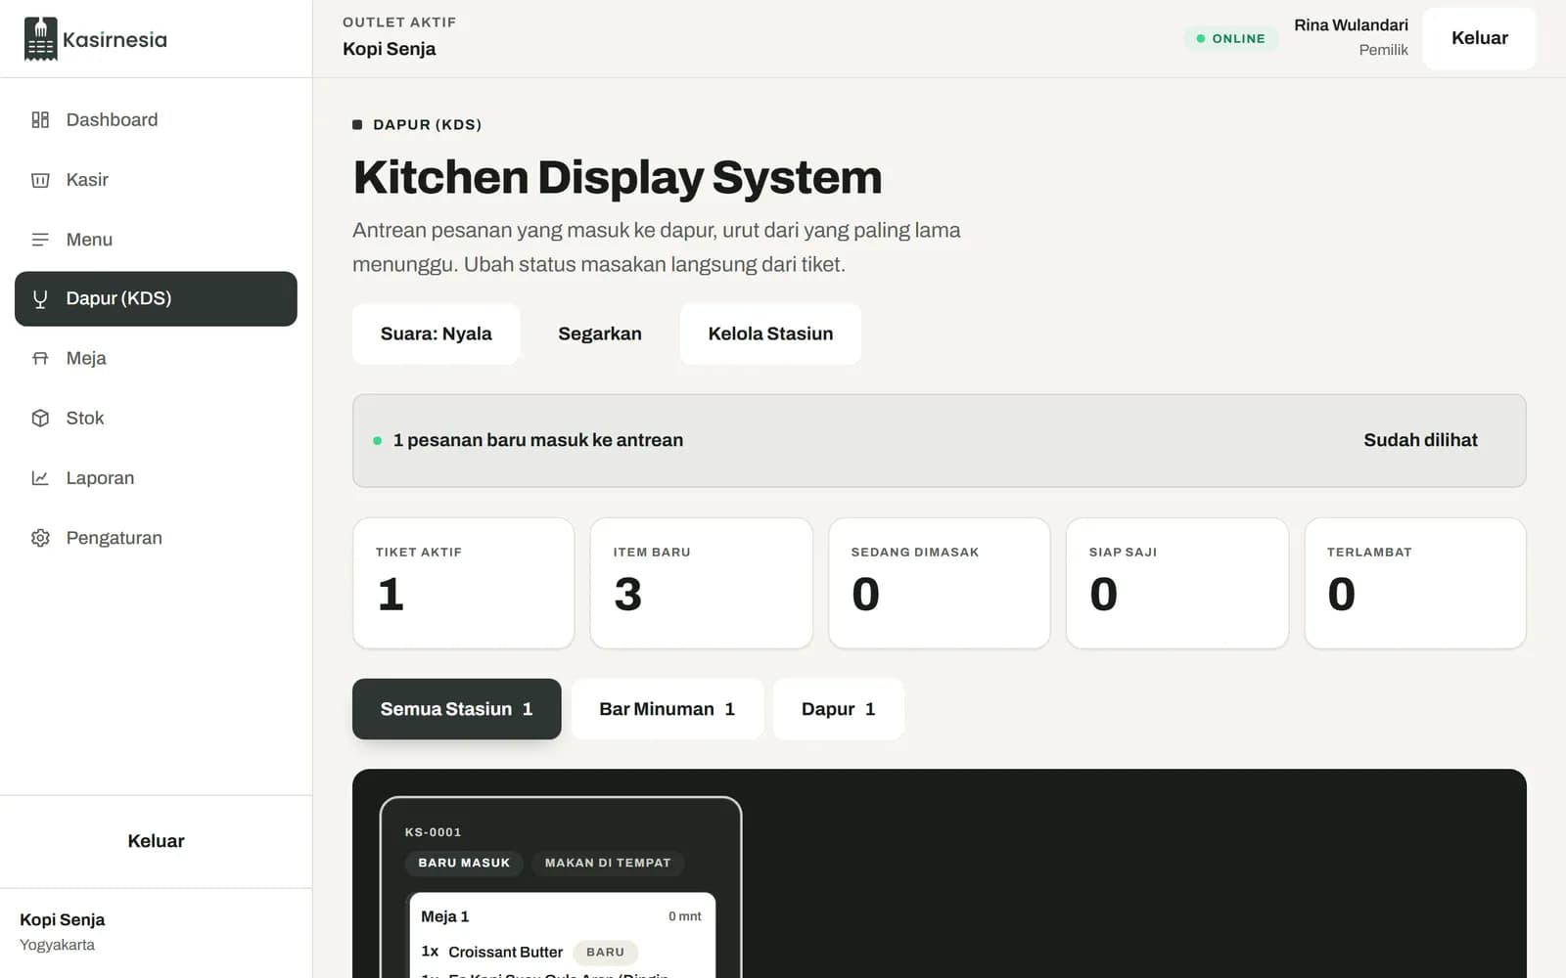This screenshot has width=1566, height=978.
Task: Click the Segarkan refresh button
Action: pos(600,333)
